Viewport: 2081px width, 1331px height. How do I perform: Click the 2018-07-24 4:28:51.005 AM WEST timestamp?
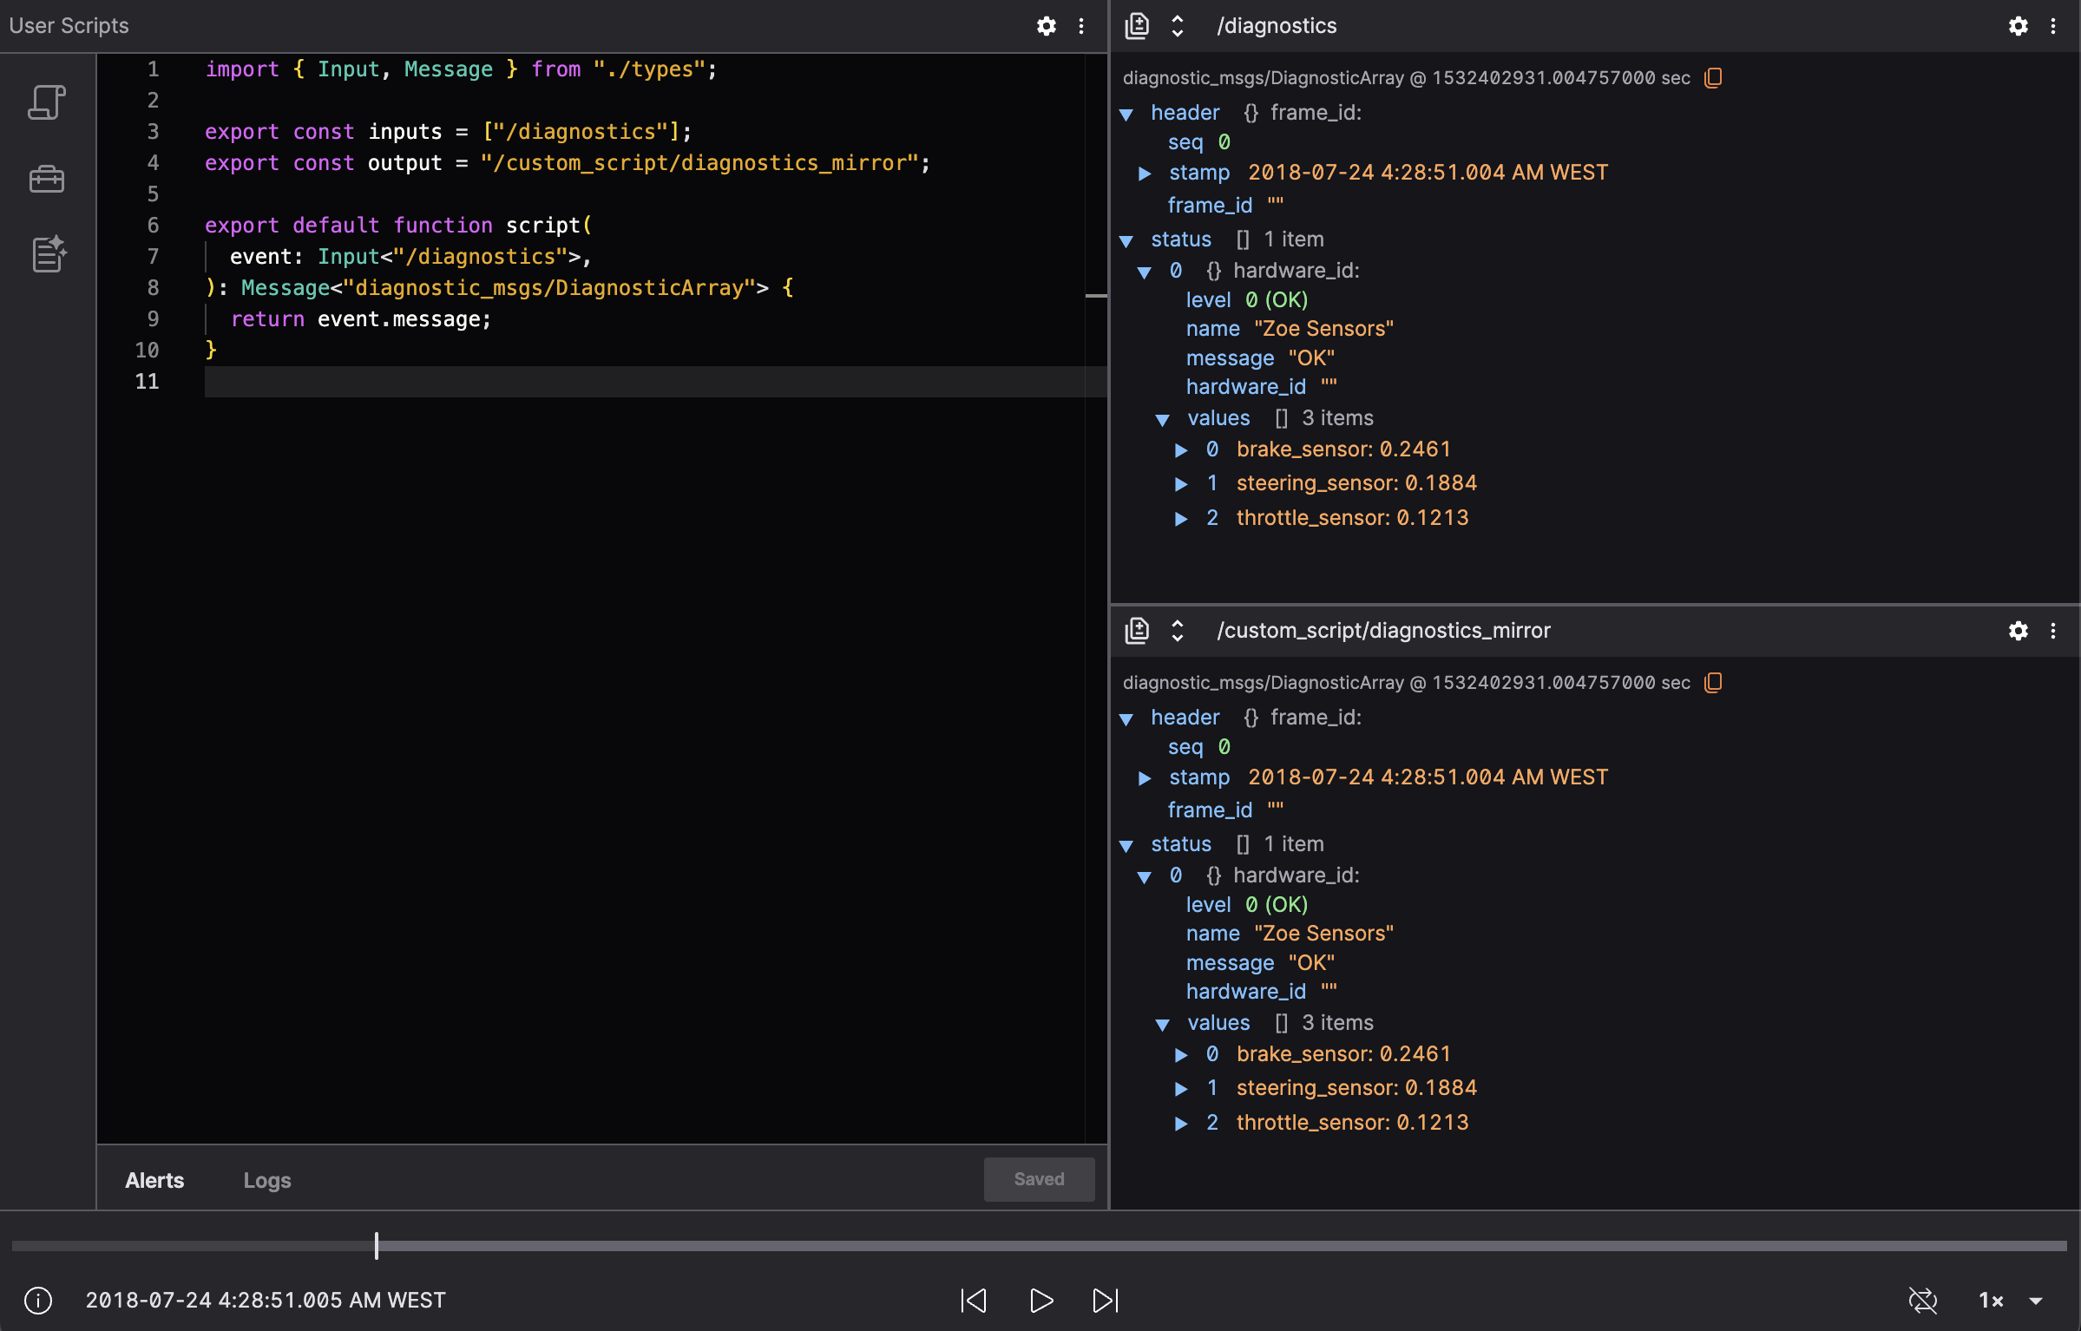[266, 1301]
